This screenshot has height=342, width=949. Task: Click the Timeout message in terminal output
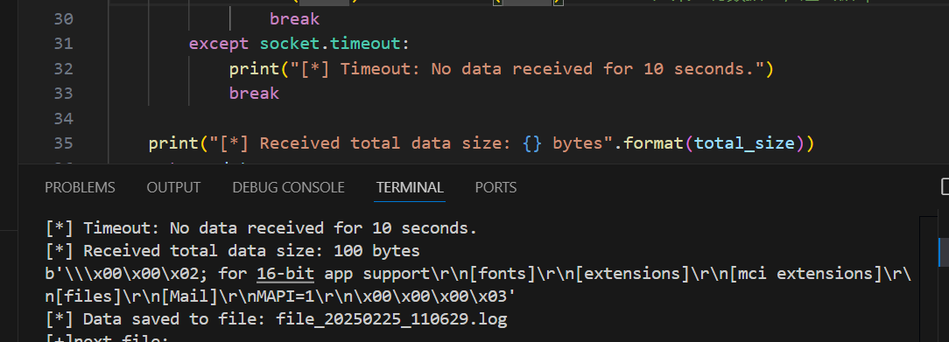click(262, 228)
